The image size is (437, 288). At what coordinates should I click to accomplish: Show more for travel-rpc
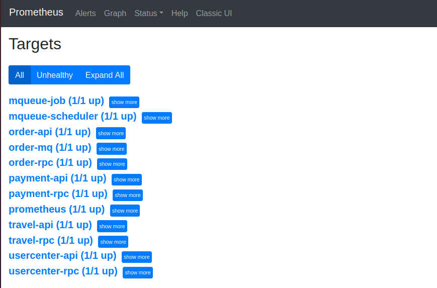tap(113, 242)
